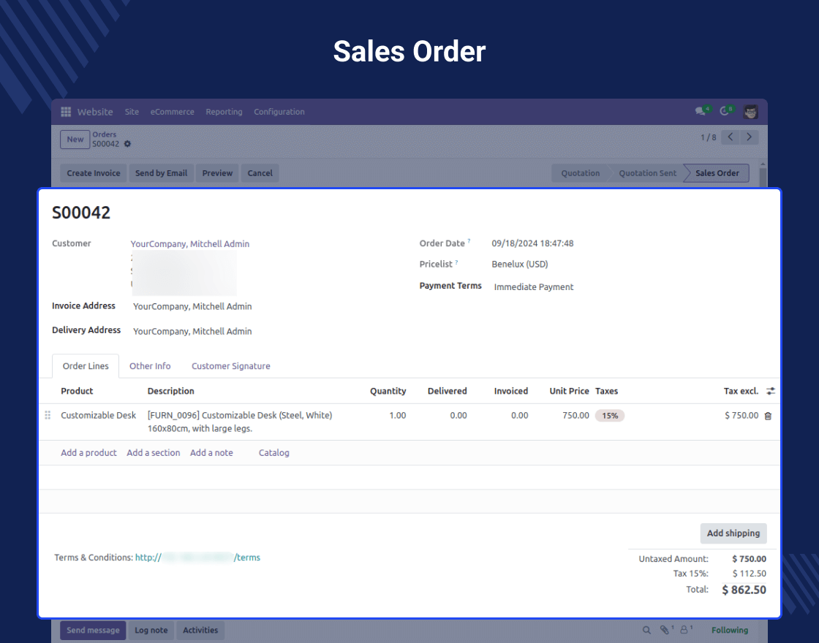This screenshot has height=643, width=819.
Task: Click the Order Date help tooltip mark
Action: tap(469, 241)
